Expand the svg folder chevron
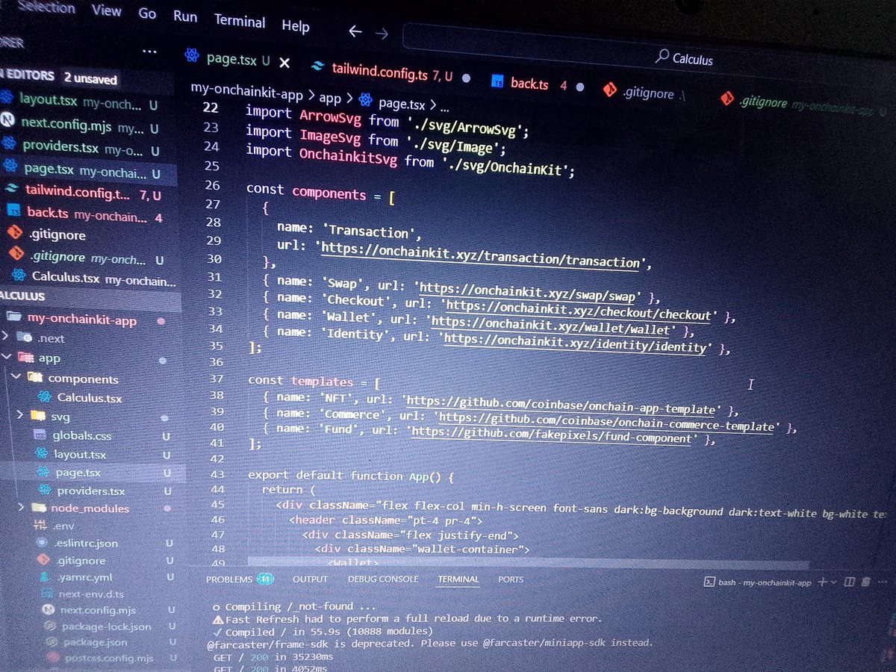This screenshot has height=672, width=896. 21,414
